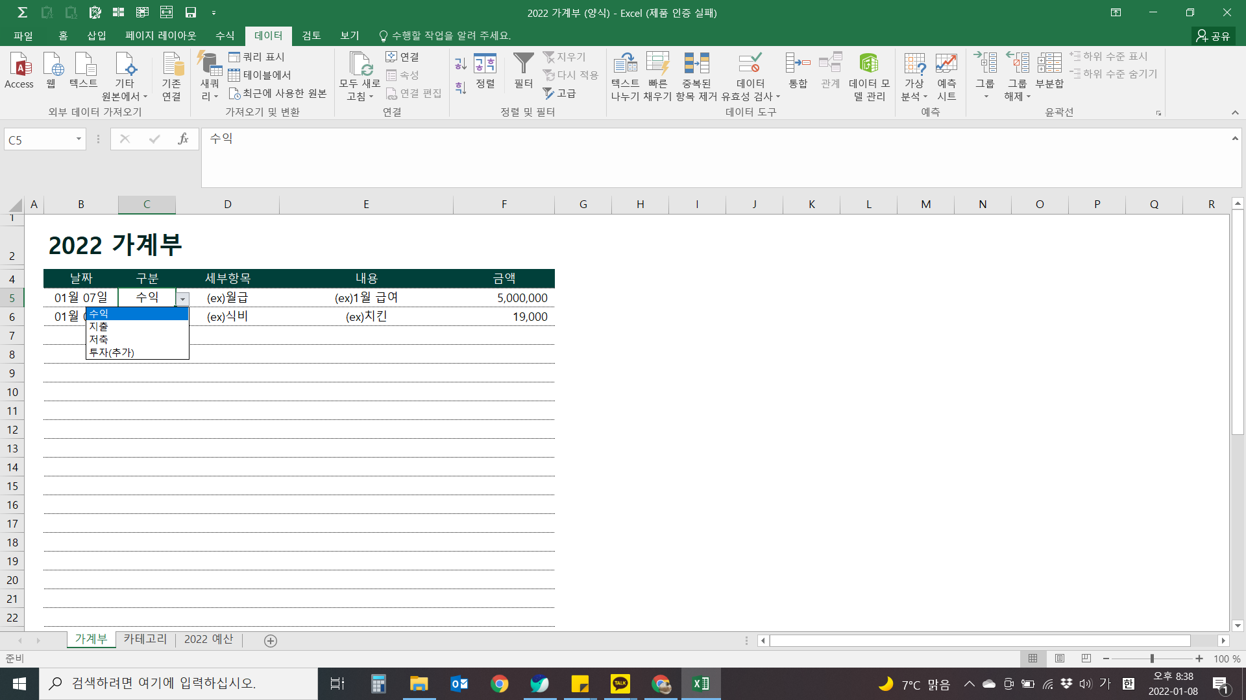Click Remove Duplicates icon

[x=696, y=64]
